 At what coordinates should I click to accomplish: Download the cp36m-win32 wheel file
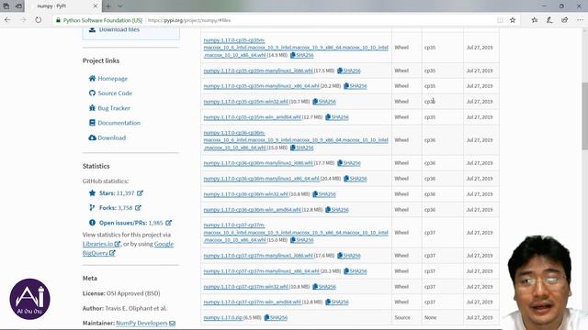click(x=245, y=194)
